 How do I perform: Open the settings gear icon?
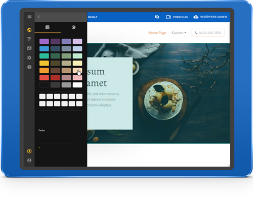coord(29,58)
